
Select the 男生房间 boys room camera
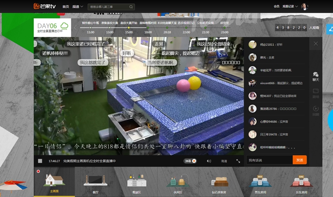[260, 182]
